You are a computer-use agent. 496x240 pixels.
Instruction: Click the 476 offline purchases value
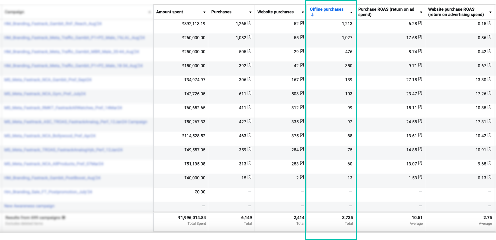point(349,52)
